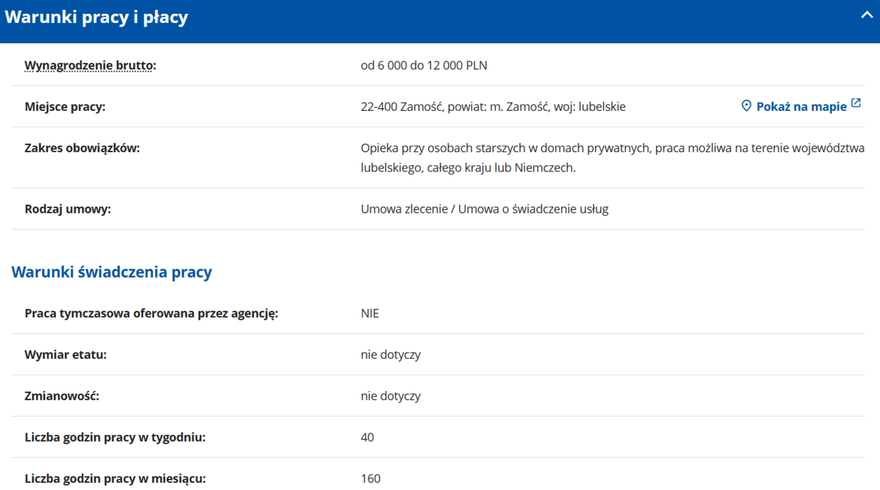Click the underlined Wynagrodzenie brutto label
Viewport: 880px width, 490px height.
click(x=89, y=66)
